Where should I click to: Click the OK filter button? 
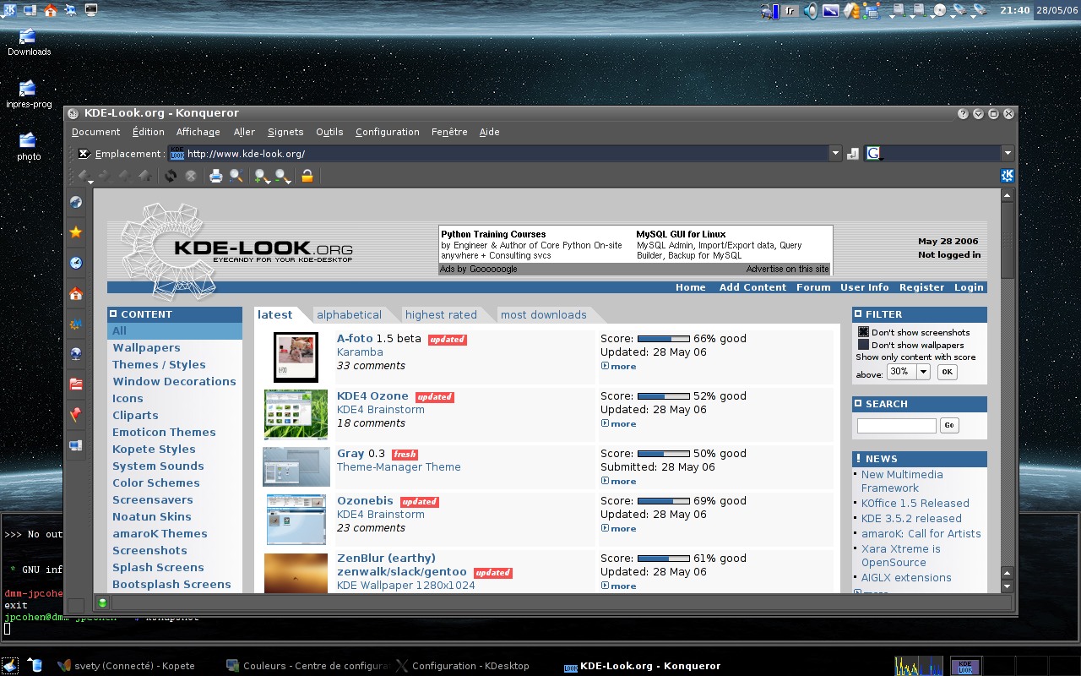[x=947, y=372]
